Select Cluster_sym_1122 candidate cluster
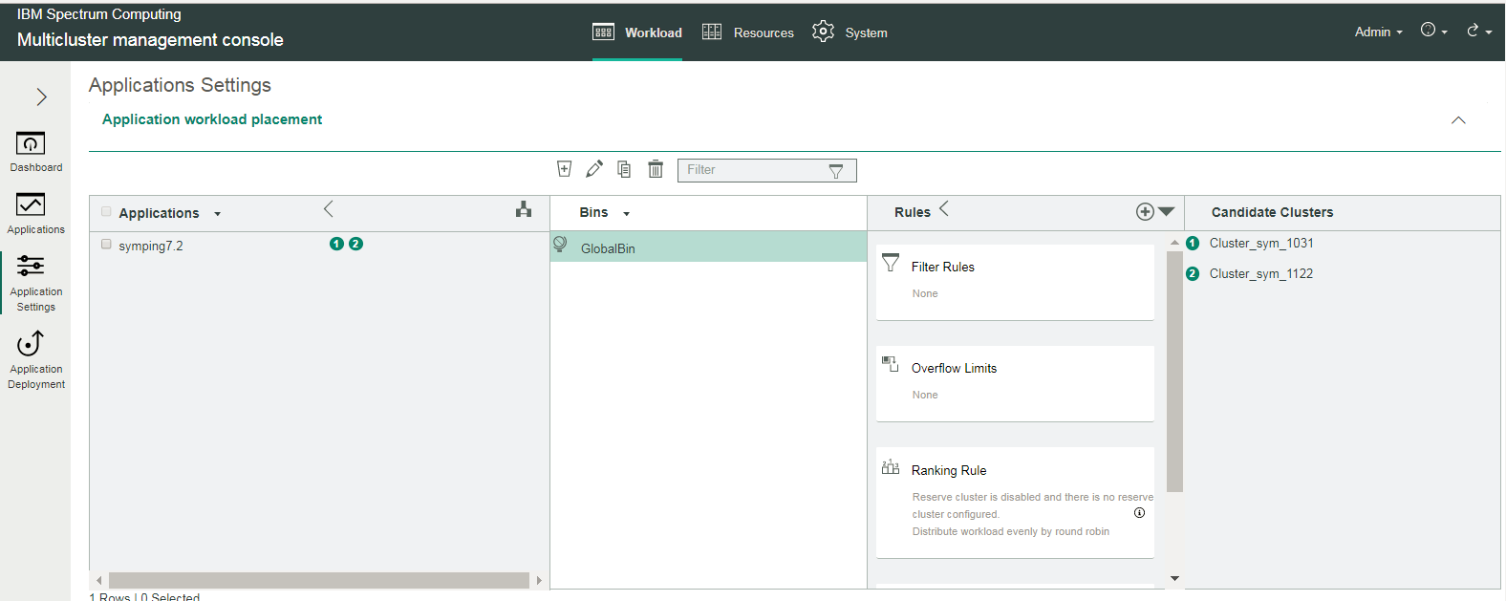Screen dimensions: 1506x601 coord(1261,274)
